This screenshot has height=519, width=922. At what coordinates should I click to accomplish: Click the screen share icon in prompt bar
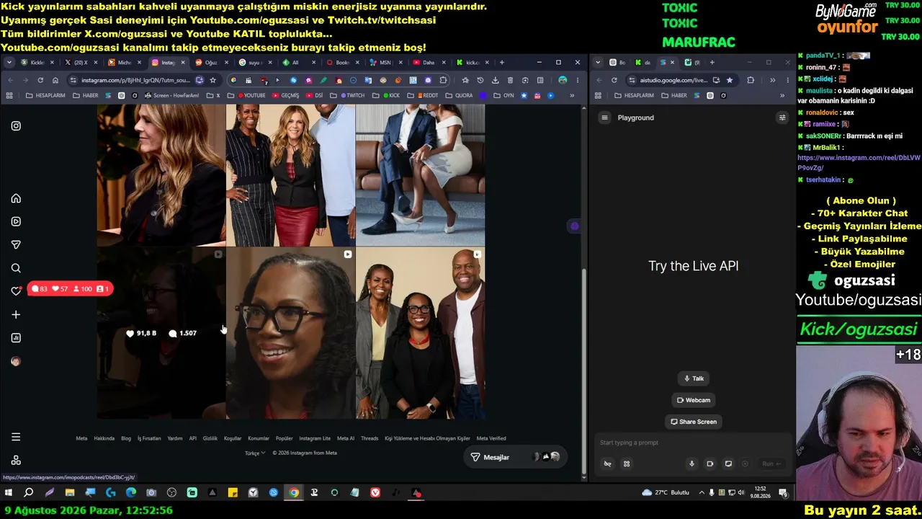click(x=728, y=463)
